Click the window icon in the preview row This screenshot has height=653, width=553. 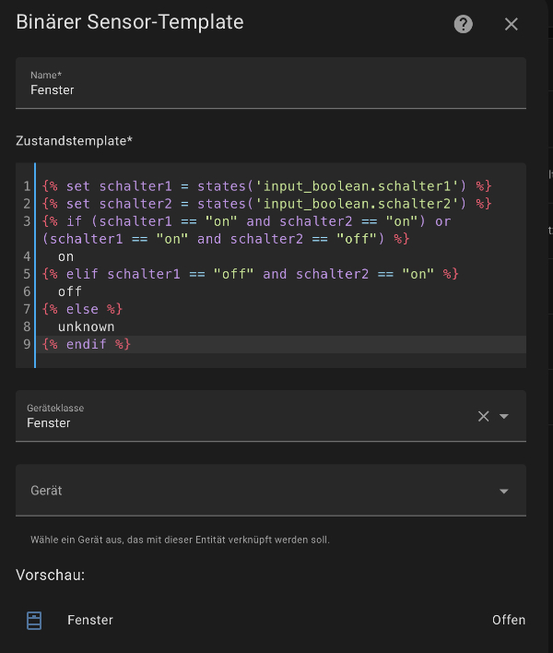[34, 620]
